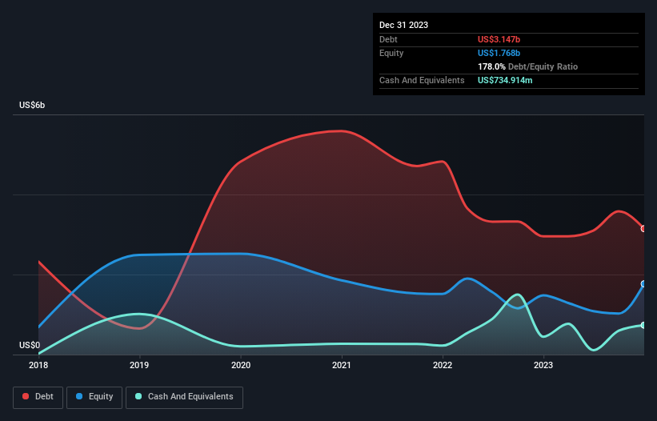Select the 2018 x-axis label
Screen dimensions: 657x421
tap(38, 365)
